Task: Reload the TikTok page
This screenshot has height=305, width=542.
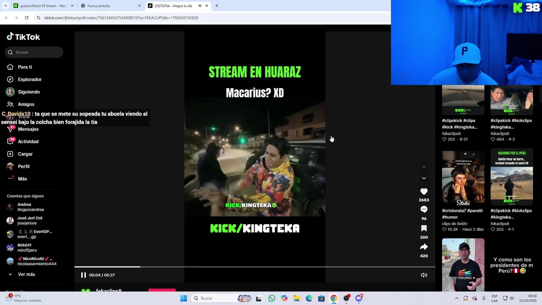Action: pos(26,18)
